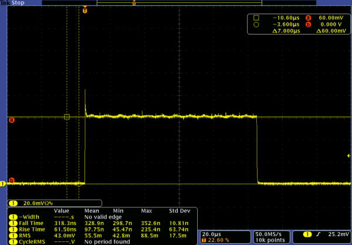Click channel badge of Fall Time row
The width and height of the screenshot is (352, 245).
click(x=13, y=223)
